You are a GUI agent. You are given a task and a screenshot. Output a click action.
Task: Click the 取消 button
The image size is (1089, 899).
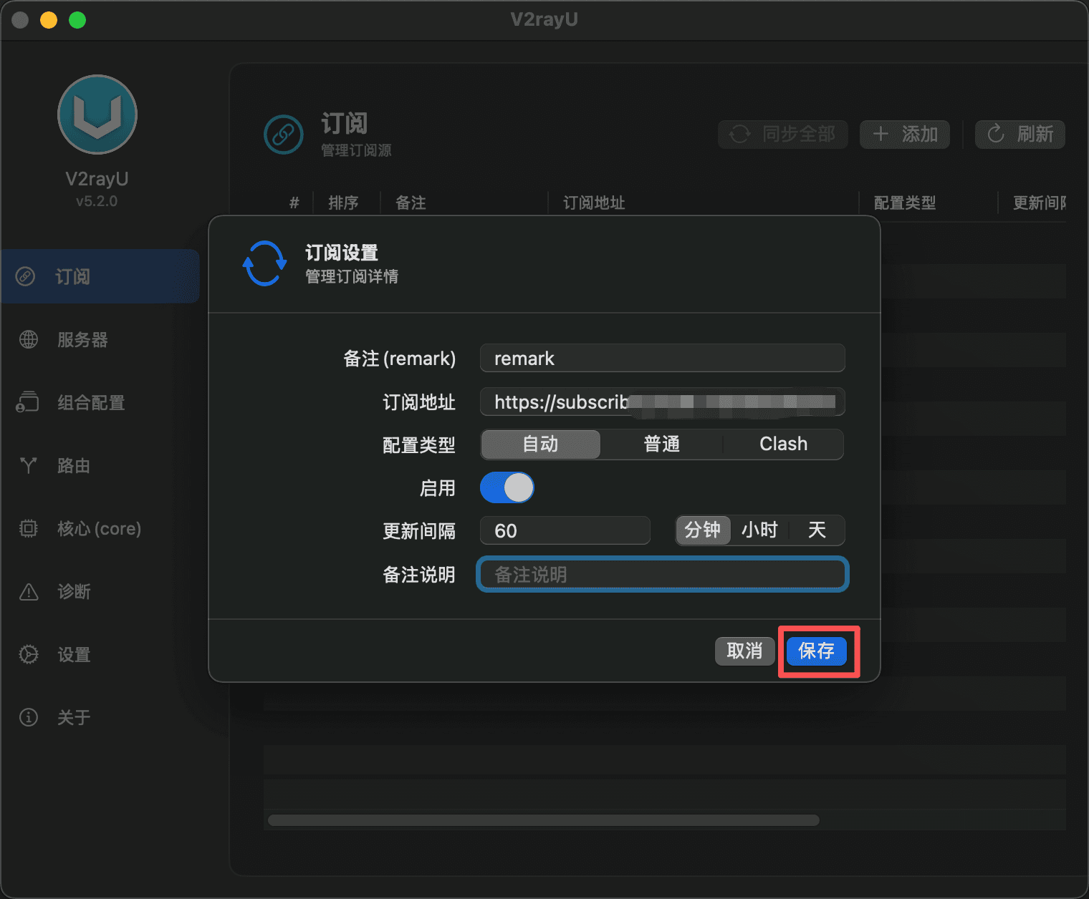click(x=744, y=651)
